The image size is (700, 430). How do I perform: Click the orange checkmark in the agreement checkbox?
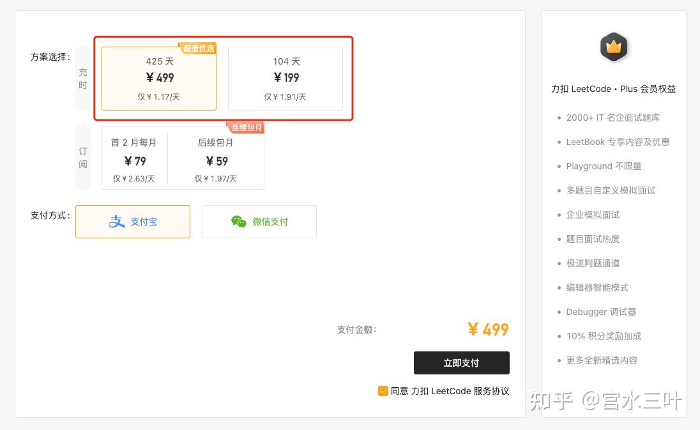(x=383, y=391)
